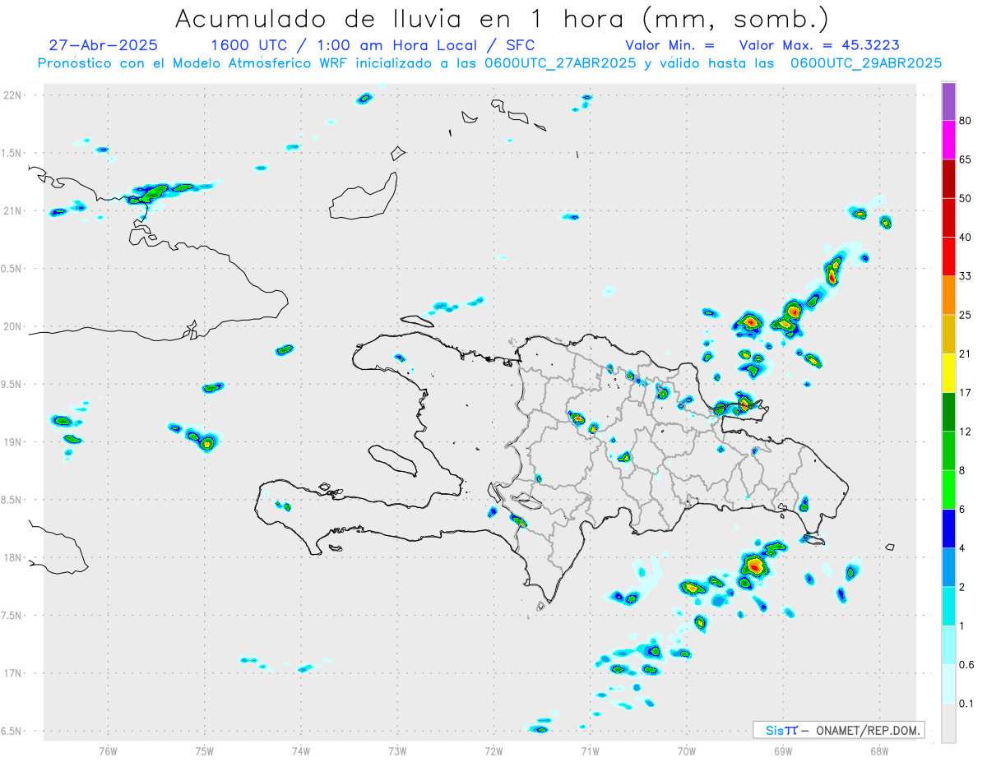Image resolution: width=987 pixels, height=762 pixels.
Task: Click the longitude label '68W'
Action: tap(879, 750)
